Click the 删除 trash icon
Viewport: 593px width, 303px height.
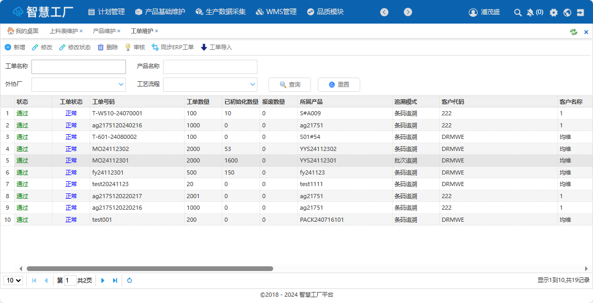101,47
